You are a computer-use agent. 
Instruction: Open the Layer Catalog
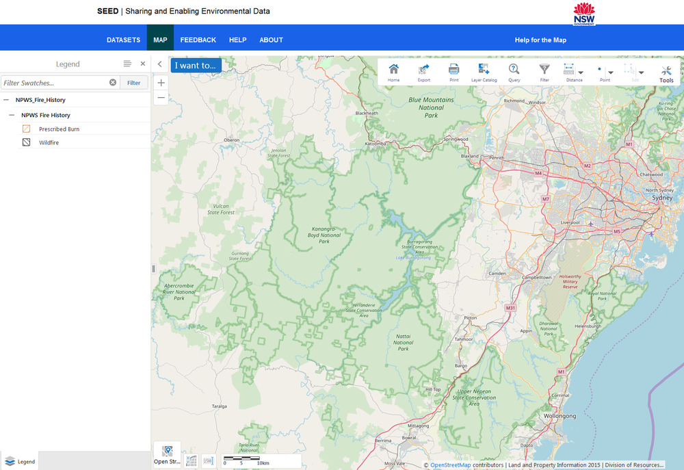pos(484,72)
